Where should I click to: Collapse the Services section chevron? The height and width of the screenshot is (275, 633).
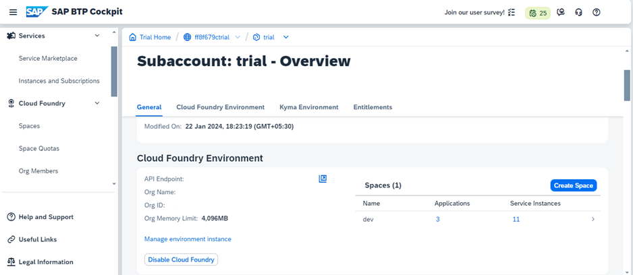pos(97,36)
